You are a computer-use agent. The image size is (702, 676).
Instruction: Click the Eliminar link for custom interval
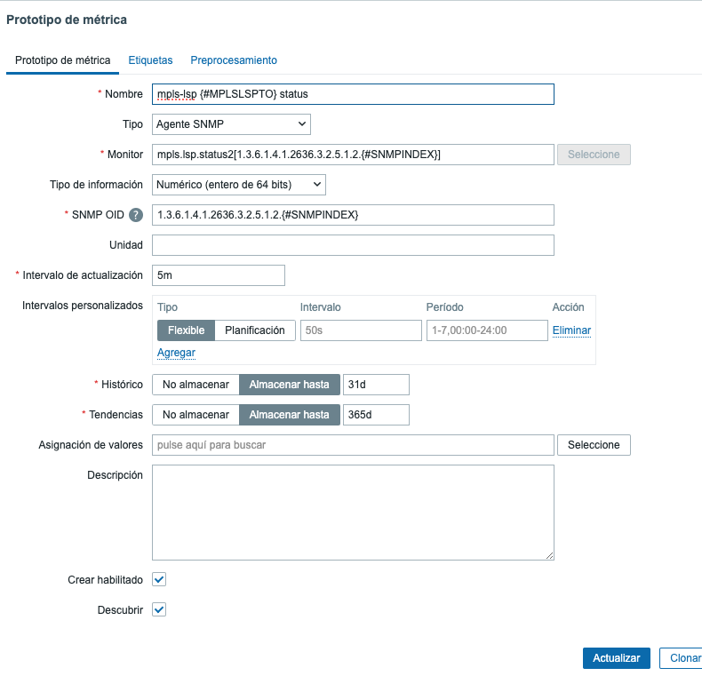click(x=571, y=330)
